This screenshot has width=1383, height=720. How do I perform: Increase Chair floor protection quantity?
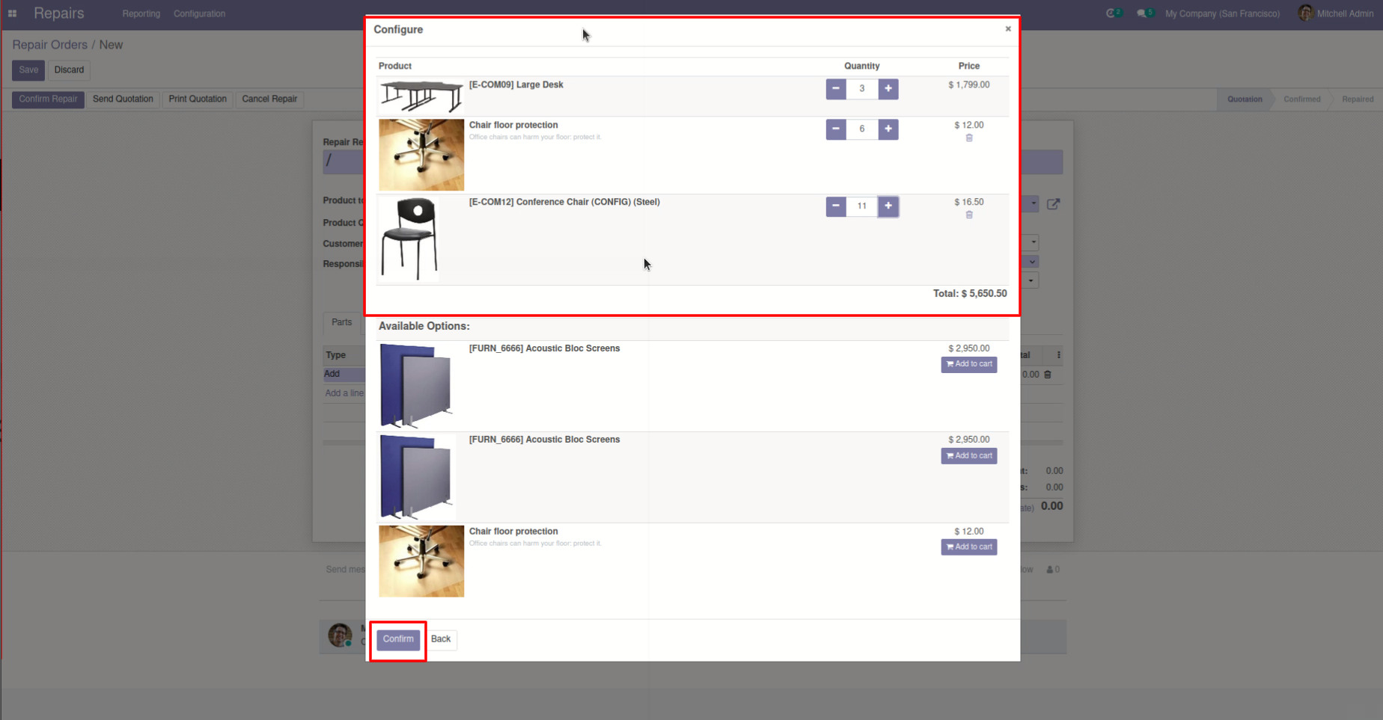[888, 129]
